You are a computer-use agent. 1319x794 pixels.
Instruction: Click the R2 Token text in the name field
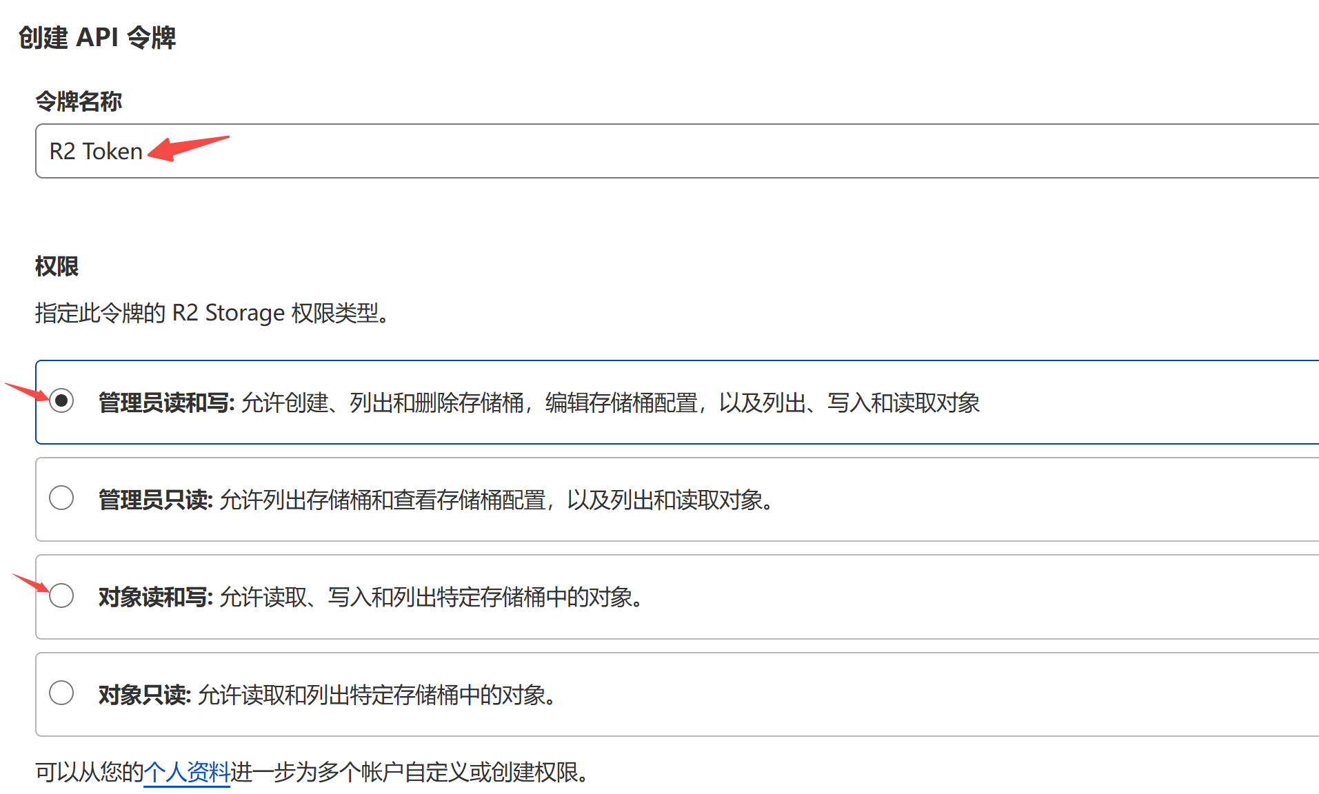pyautogui.click(x=96, y=151)
